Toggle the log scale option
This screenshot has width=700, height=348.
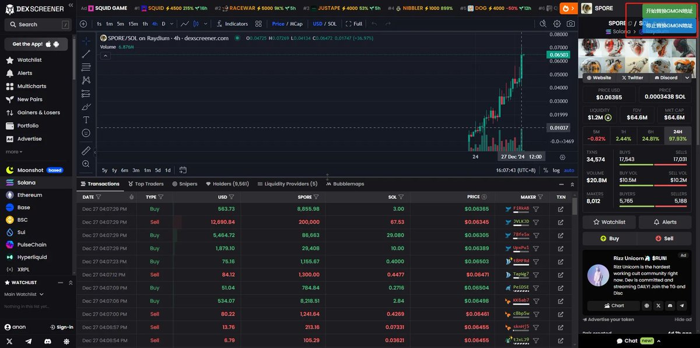tap(556, 170)
